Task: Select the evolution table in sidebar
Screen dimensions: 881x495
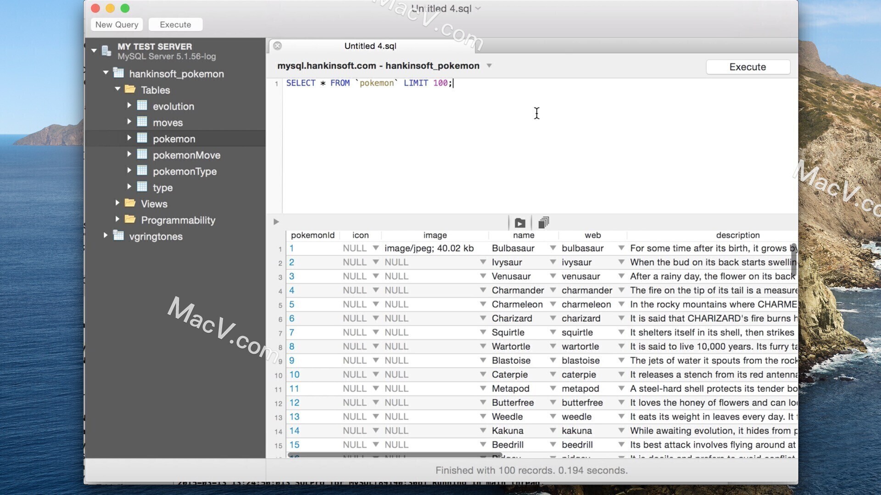Action: [173, 106]
